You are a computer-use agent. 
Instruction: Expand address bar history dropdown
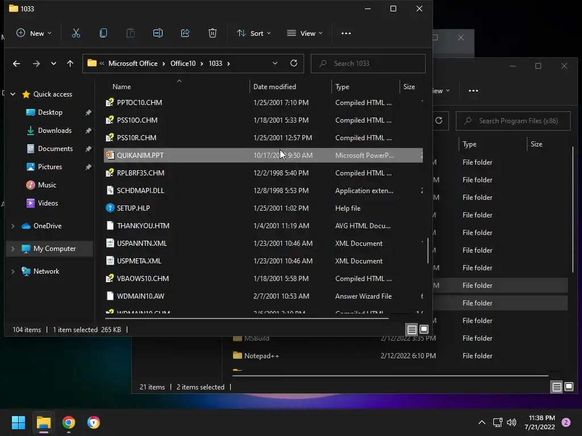click(275, 64)
